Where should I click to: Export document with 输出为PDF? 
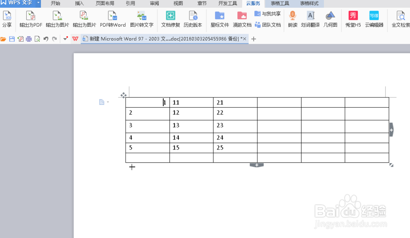click(31, 19)
